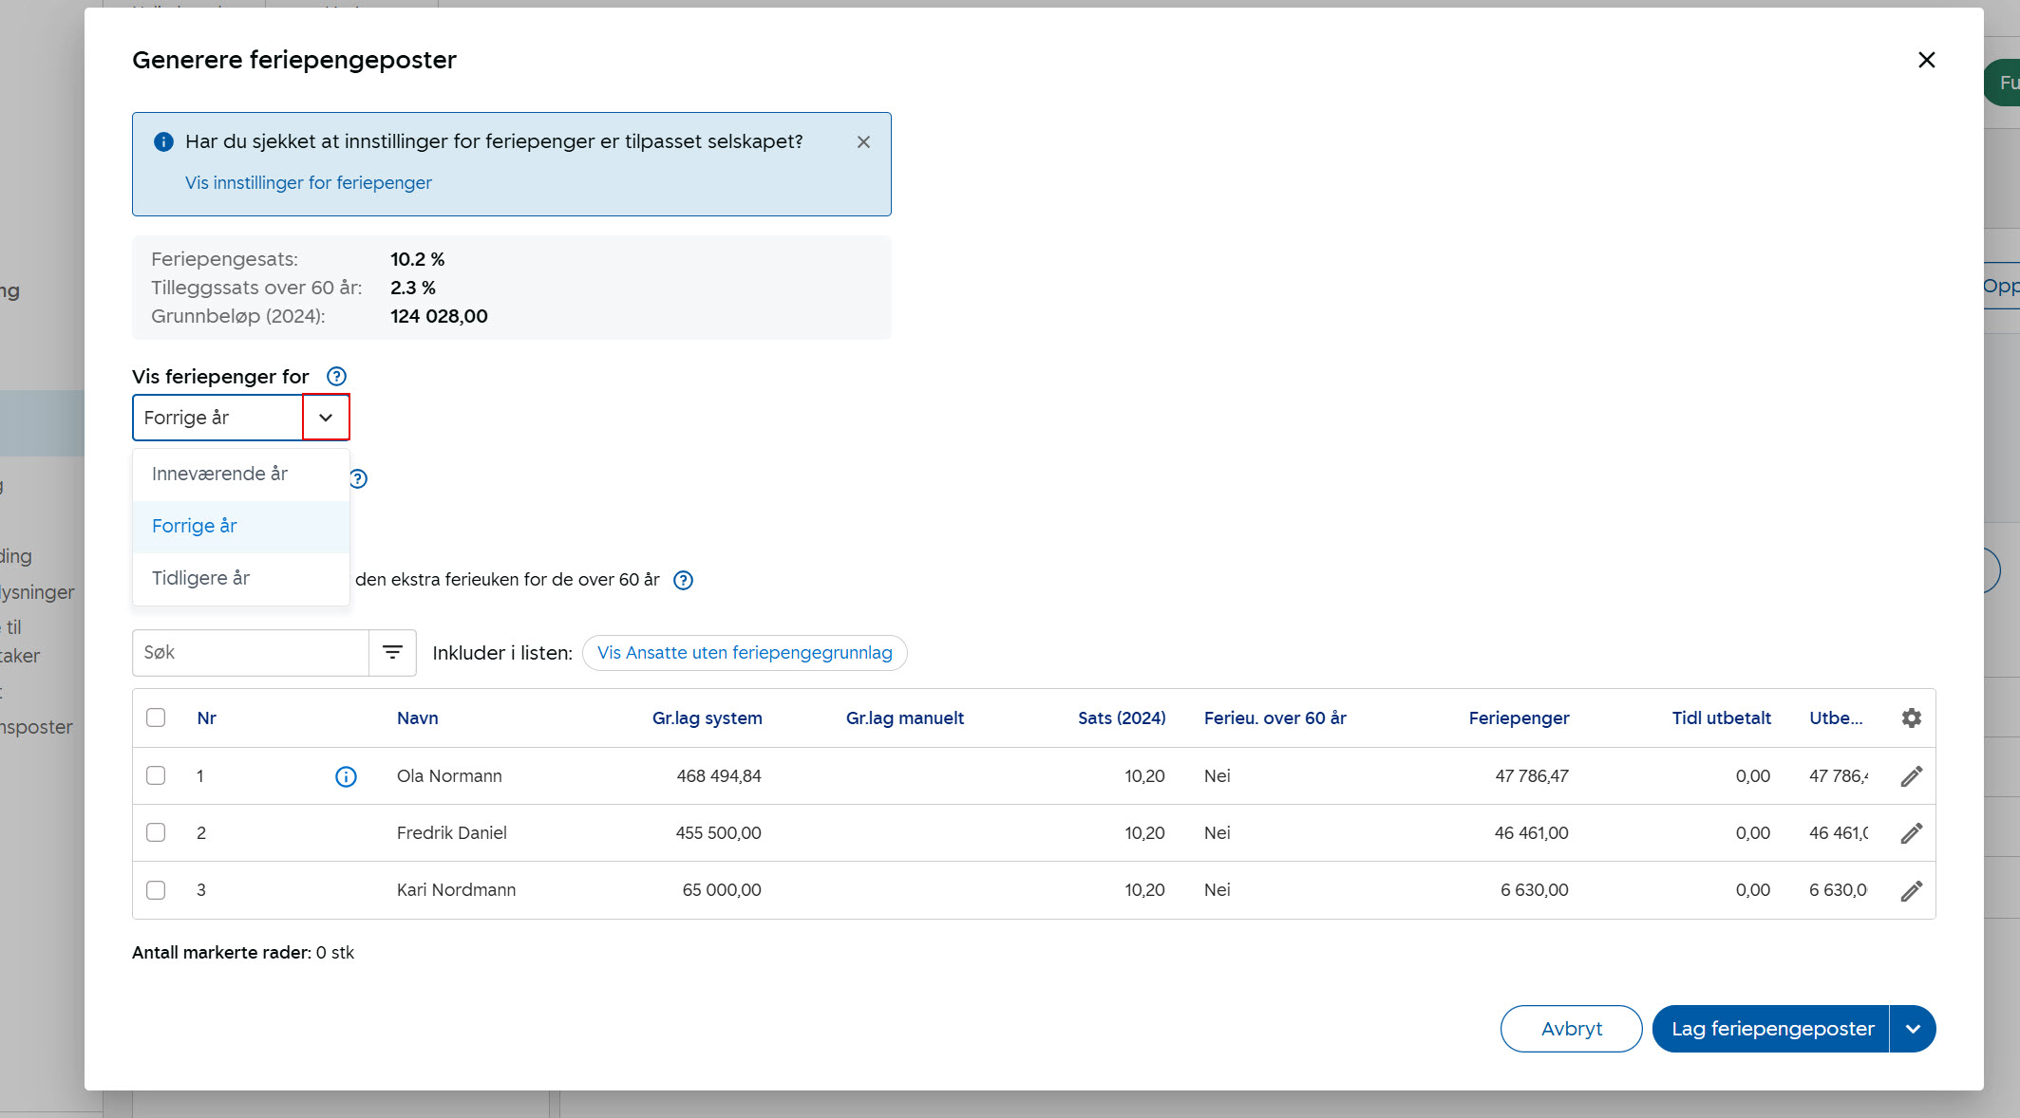Choose Inneværende år from the list
Viewport: 2020px width, 1118px height.
point(219,474)
